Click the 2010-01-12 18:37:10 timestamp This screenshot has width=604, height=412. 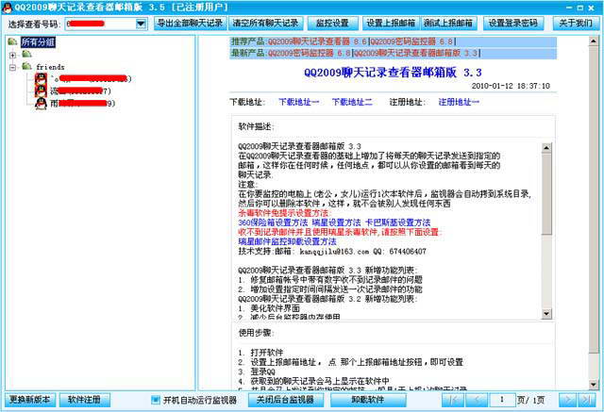511,86
